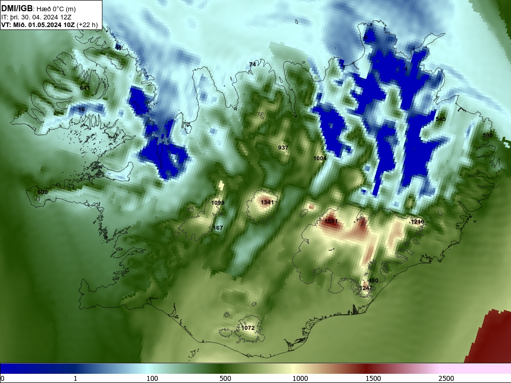
Task: Click the 2500 value on the color scale
Action: click(x=446, y=378)
